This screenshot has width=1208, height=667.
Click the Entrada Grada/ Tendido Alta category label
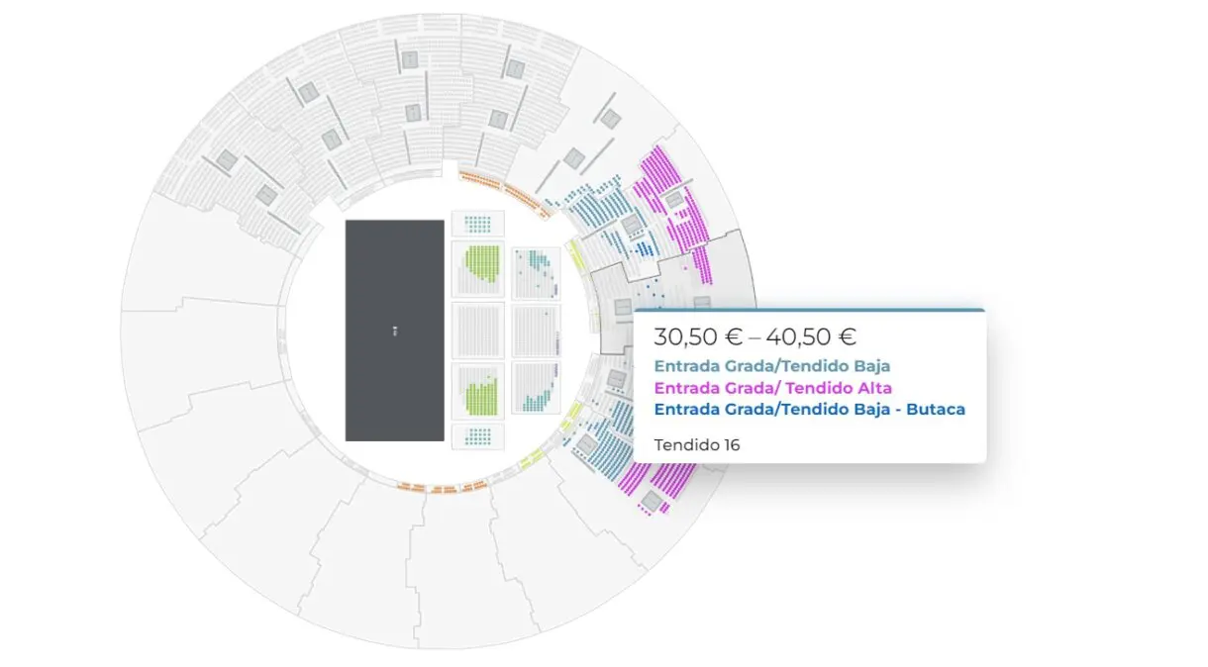click(773, 388)
